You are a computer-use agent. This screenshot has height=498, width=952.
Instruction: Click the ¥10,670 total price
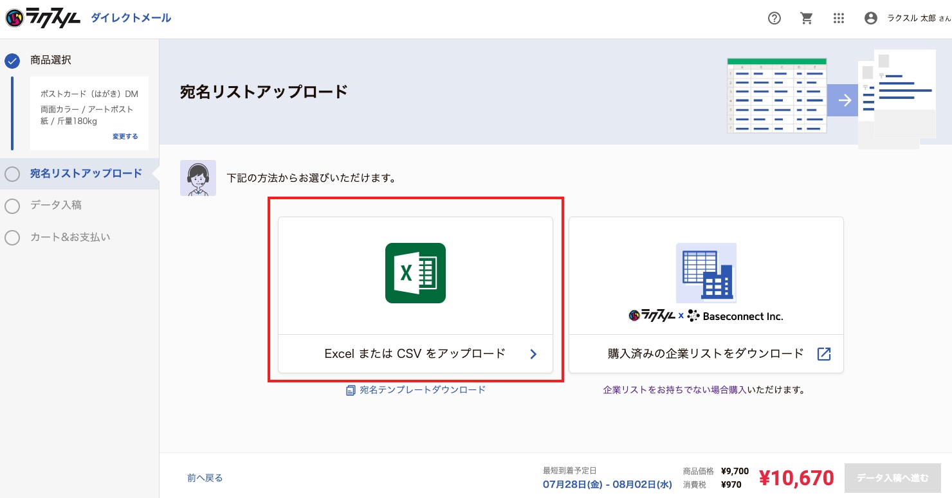tap(796, 478)
